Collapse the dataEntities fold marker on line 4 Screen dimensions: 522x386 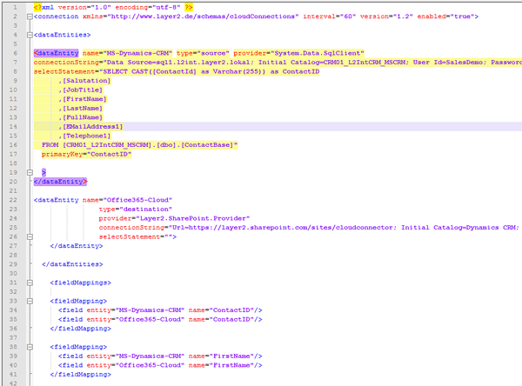click(x=30, y=34)
